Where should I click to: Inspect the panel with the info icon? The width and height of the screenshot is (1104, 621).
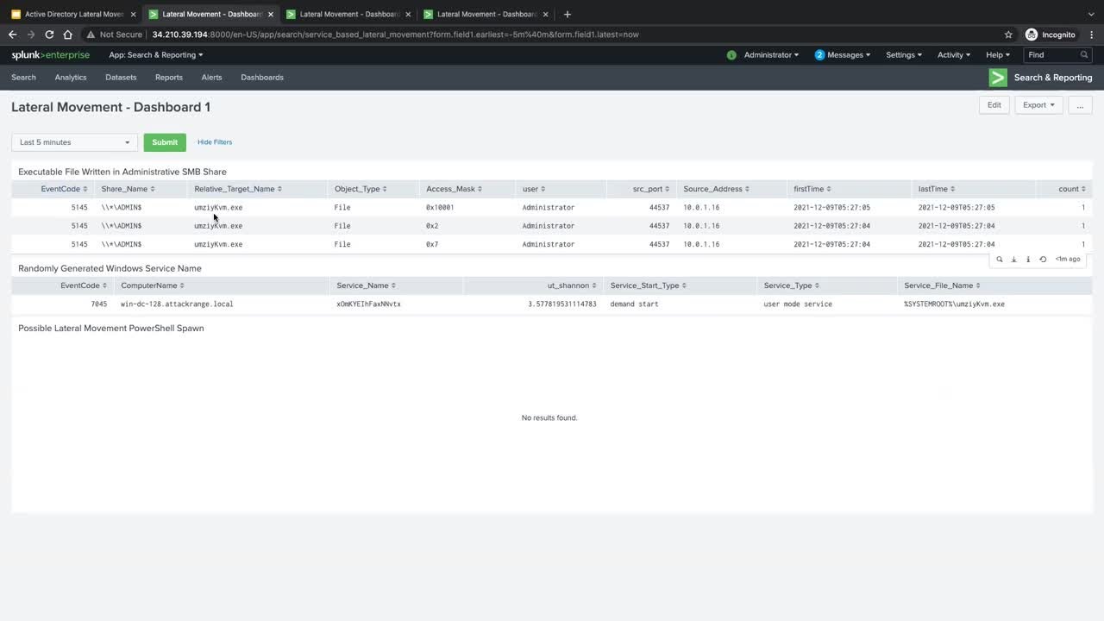coord(1028,260)
